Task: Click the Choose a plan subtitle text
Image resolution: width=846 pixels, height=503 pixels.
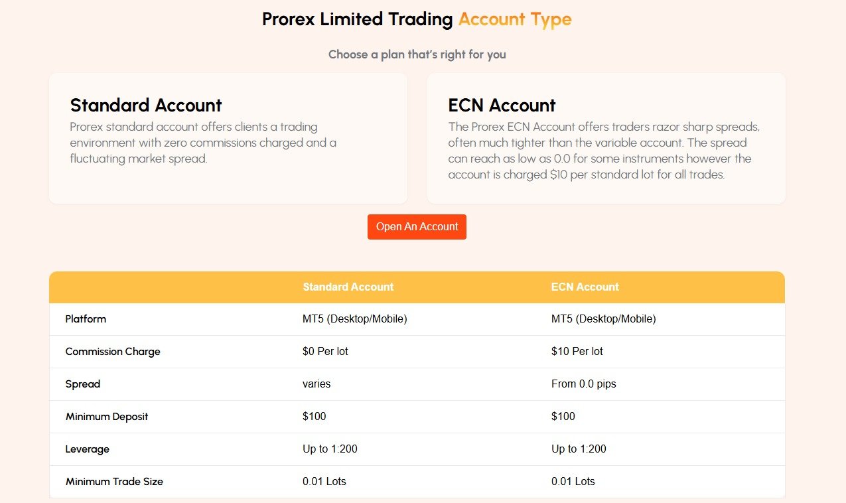Action: [417, 54]
